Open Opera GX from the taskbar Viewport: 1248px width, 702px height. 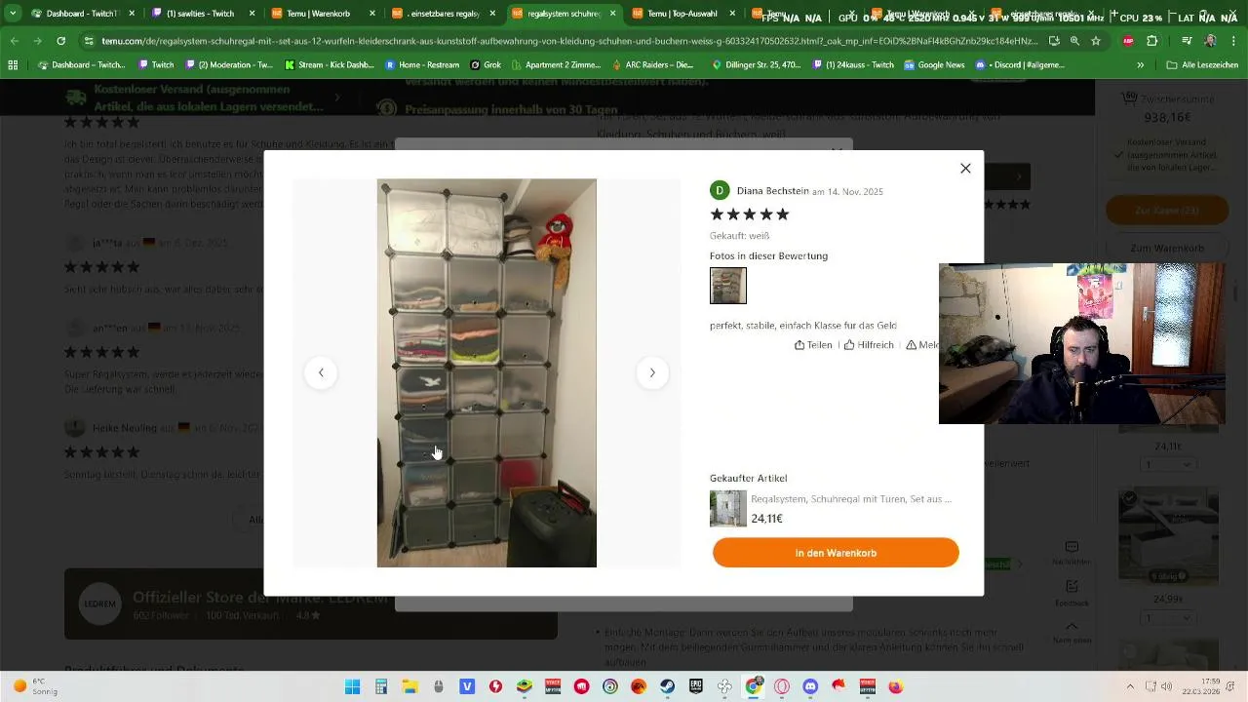781,686
